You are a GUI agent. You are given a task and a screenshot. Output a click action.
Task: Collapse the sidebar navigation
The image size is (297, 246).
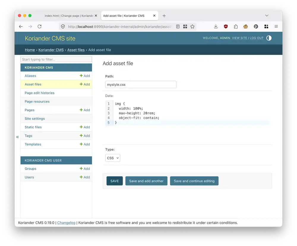(18, 137)
